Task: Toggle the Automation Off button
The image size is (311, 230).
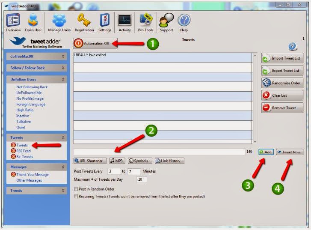Action: click(x=95, y=43)
